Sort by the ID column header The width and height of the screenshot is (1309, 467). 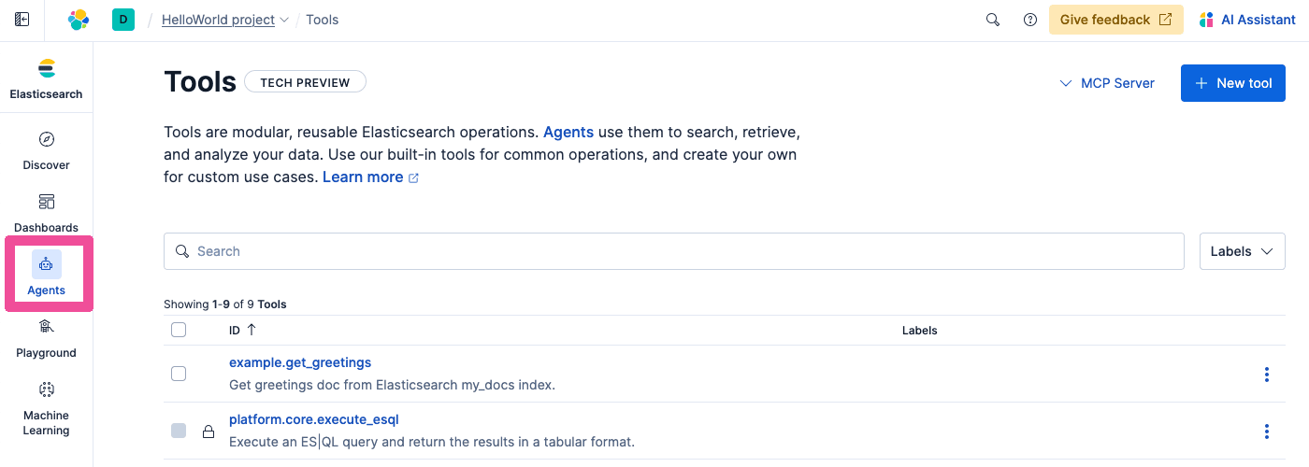tap(242, 330)
